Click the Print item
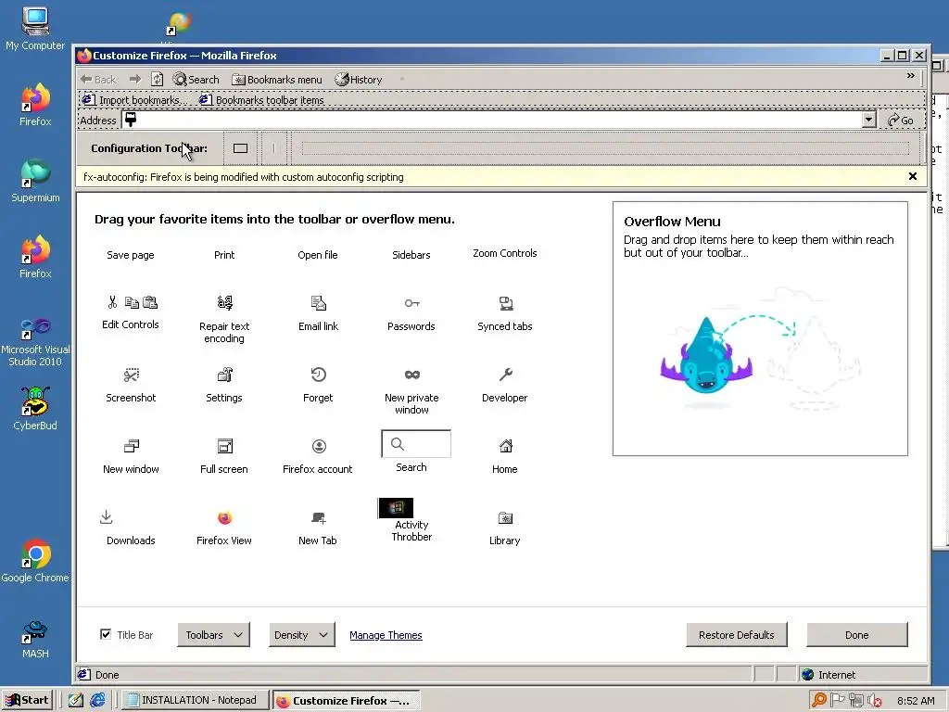Image resolution: width=949 pixels, height=712 pixels. (224, 255)
